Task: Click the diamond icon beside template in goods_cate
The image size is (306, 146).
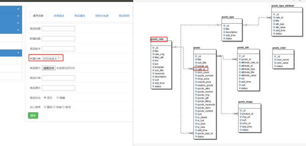Action: coord(153,67)
